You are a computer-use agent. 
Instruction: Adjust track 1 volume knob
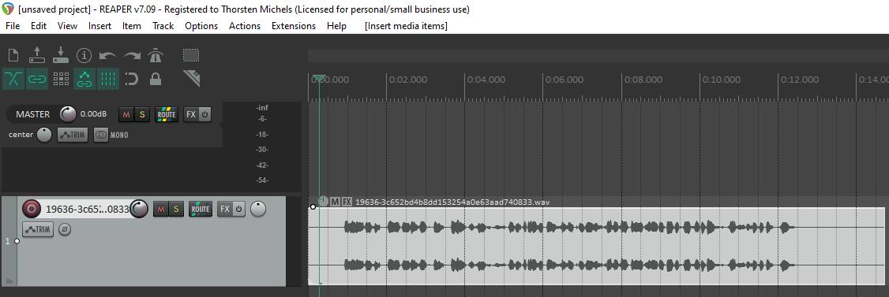tap(139, 210)
